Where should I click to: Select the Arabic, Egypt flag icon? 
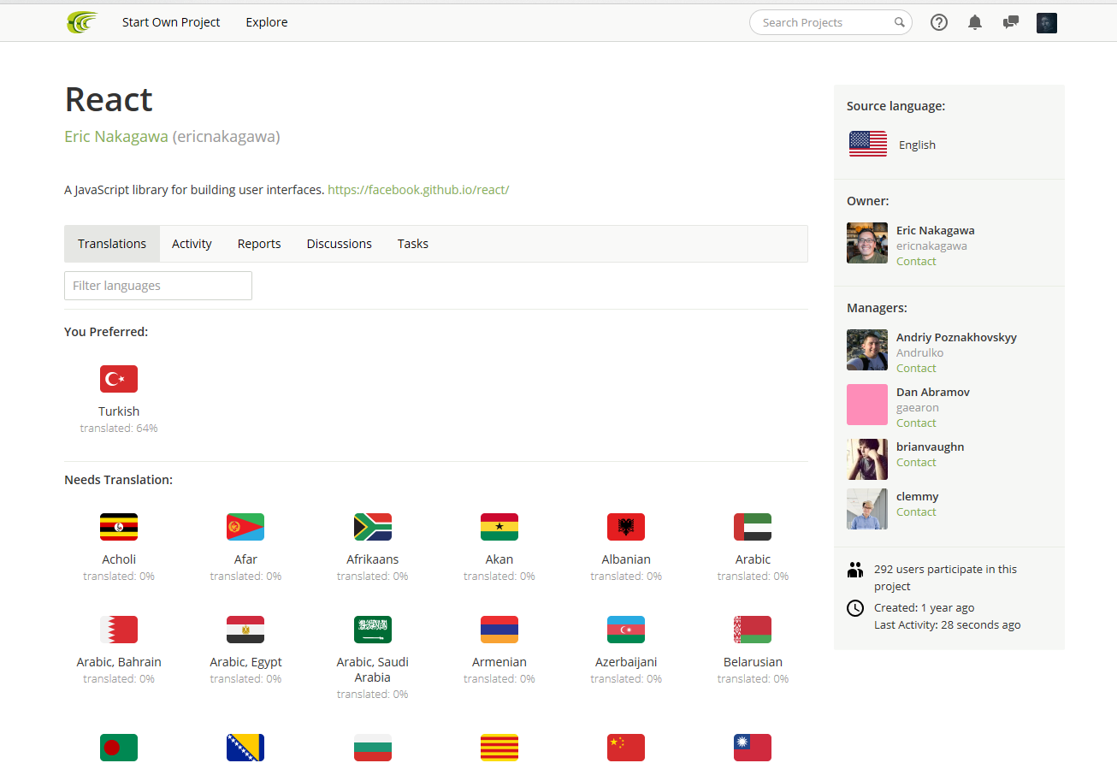tap(245, 630)
